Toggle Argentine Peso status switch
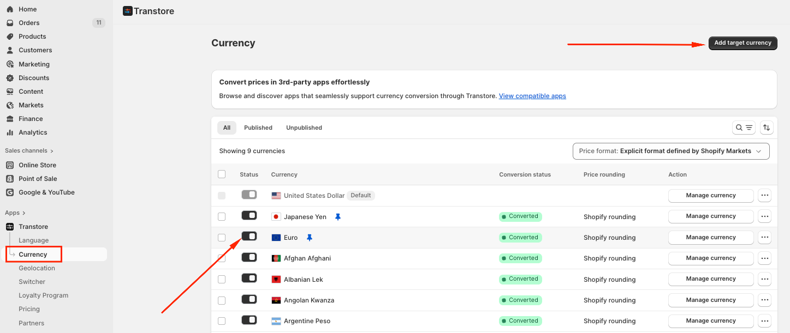 click(x=249, y=320)
